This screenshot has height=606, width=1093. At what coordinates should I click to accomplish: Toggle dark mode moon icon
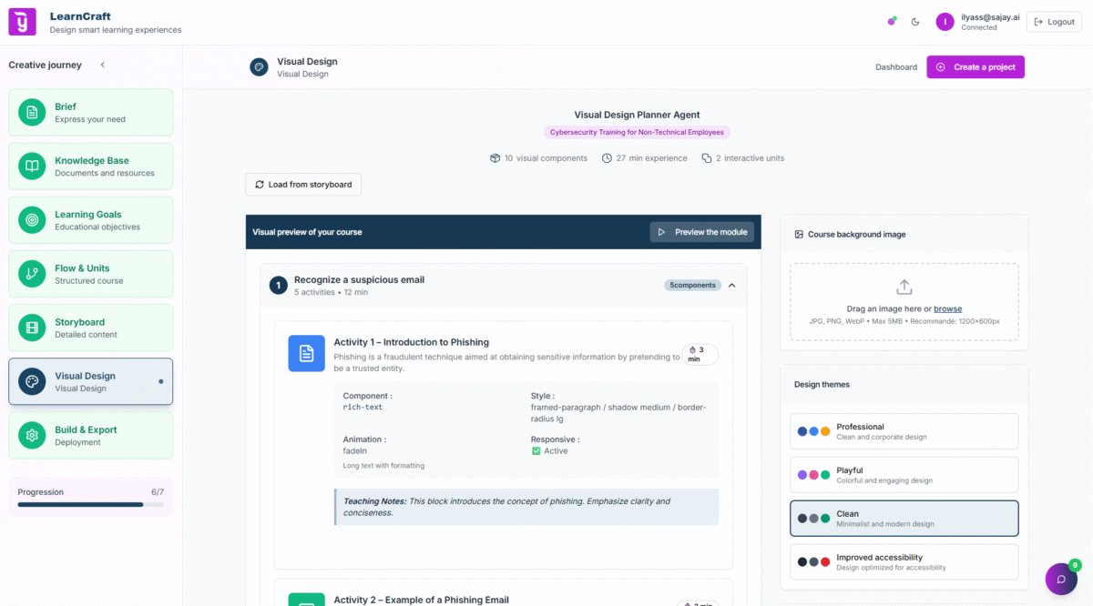click(x=915, y=22)
